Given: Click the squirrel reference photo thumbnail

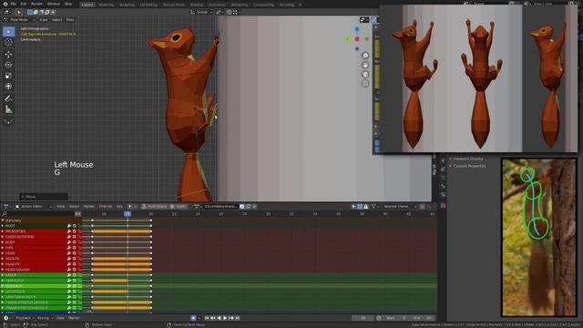Looking at the screenshot, I should (x=539, y=237).
